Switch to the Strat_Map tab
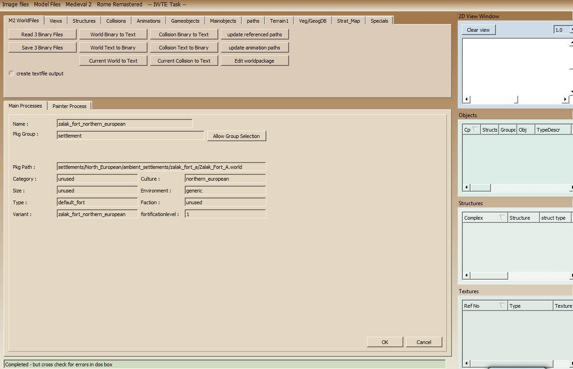Image resolution: width=573 pixels, height=369 pixels. point(348,21)
